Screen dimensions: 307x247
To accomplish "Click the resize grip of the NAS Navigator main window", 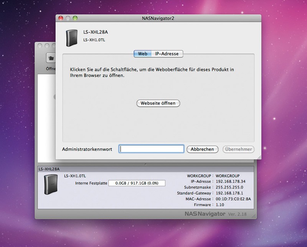I will pos(254,216).
